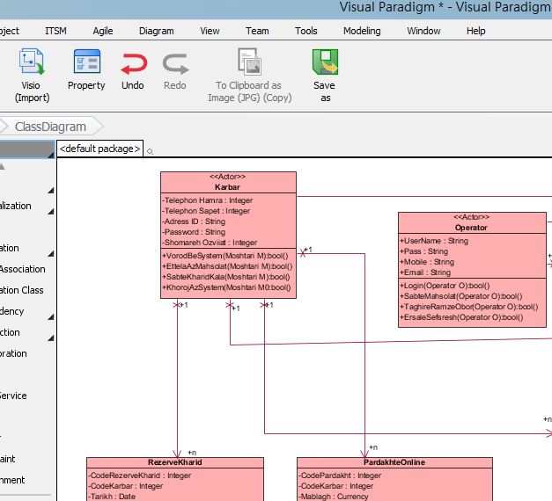Viewport: 552px width, 501px height.
Task: Click the +n label above RezerveKharid
Action: 192,453
